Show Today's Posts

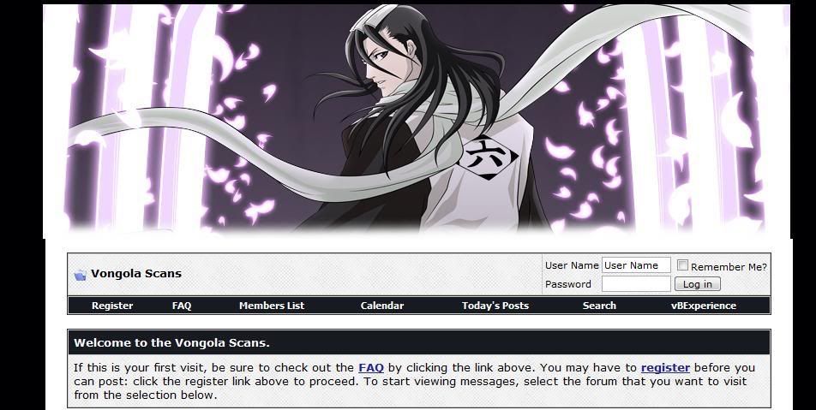tap(495, 306)
